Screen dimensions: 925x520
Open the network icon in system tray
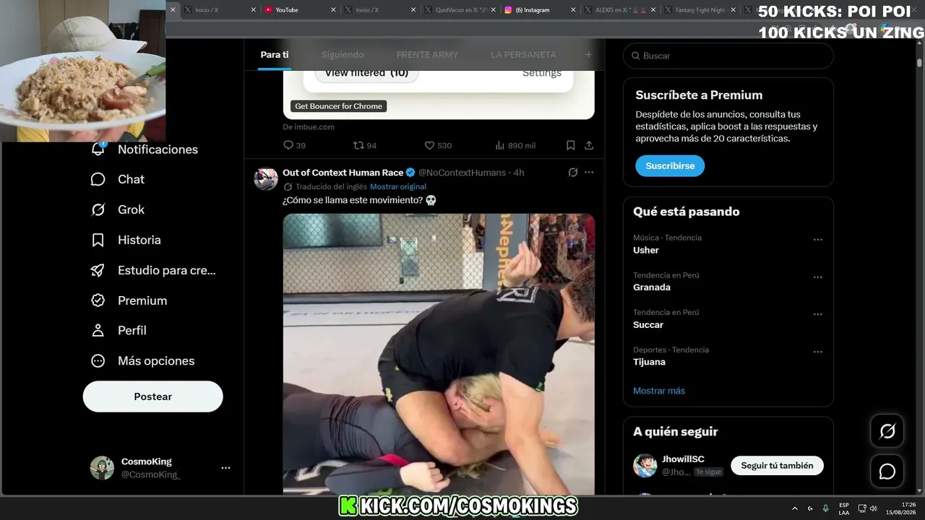tap(862, 508)
